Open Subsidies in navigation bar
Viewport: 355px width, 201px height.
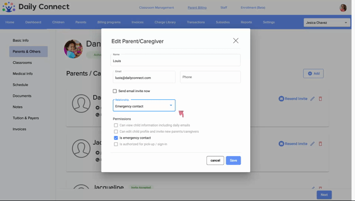(x=223, y=22)
